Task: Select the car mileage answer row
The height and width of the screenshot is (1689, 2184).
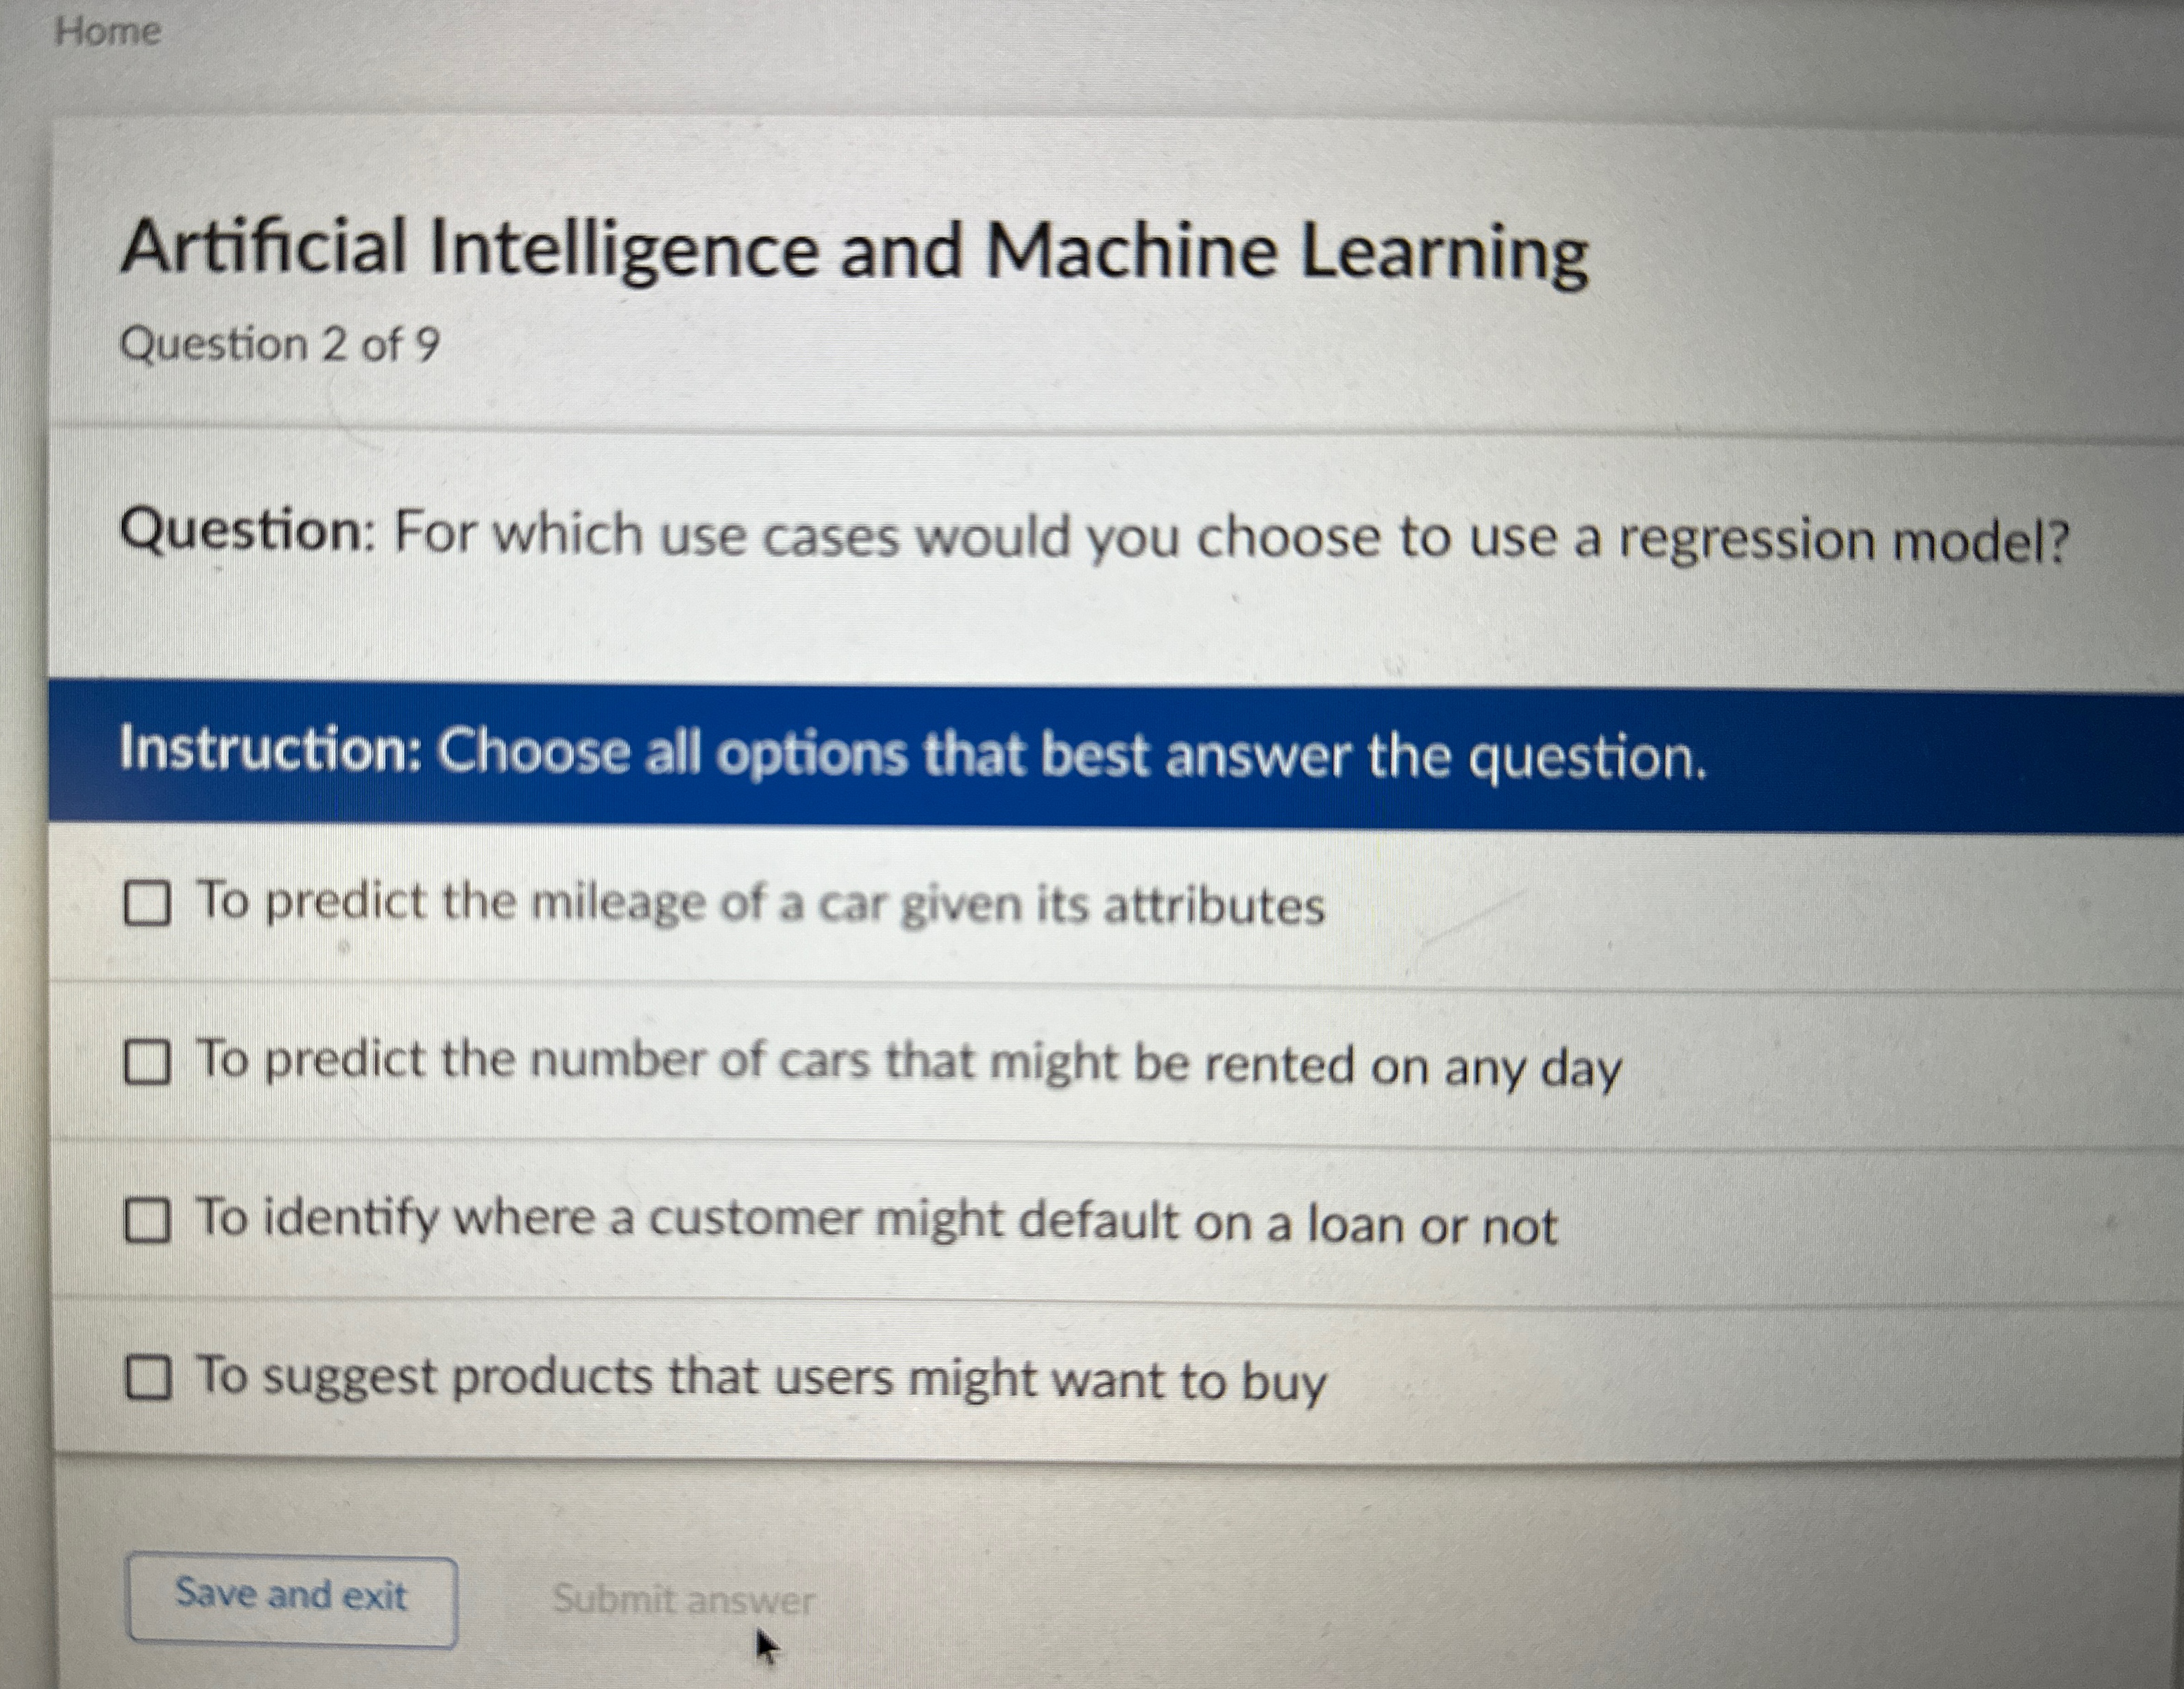Action: (x=760, y=905)
